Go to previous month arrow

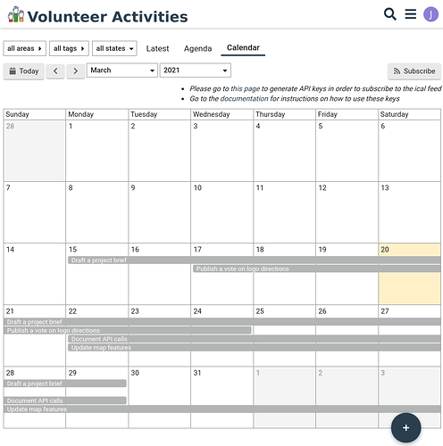coord(55,71)
